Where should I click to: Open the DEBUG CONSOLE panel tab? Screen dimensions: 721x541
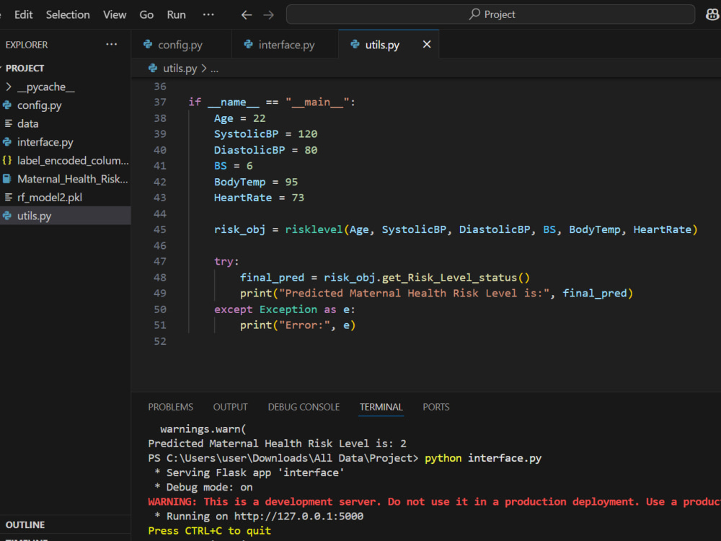[304, 407]
